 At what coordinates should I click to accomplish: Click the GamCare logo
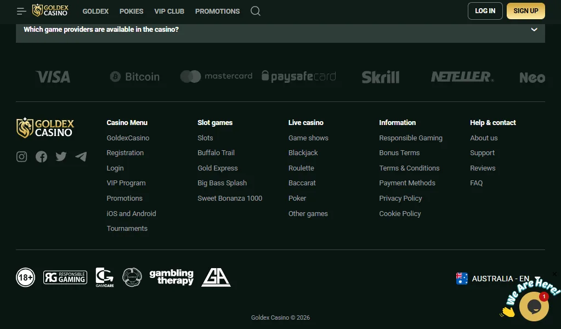[105, 277]
